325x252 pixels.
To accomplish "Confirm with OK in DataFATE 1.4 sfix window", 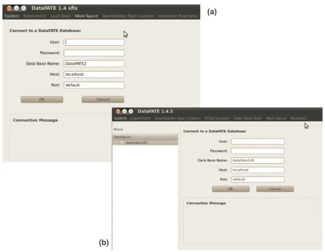I will [x=42, y=100].
